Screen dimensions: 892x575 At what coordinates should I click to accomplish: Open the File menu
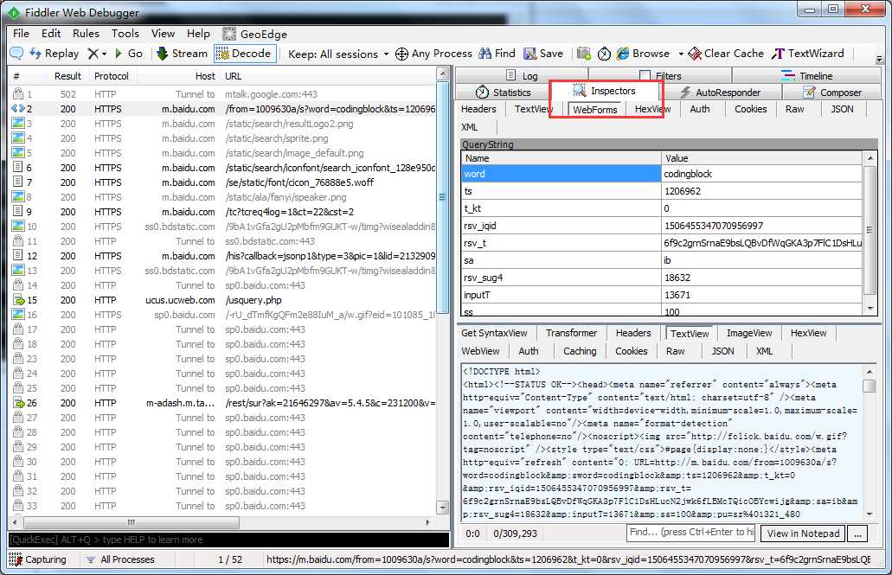click(x=21, y=34)
